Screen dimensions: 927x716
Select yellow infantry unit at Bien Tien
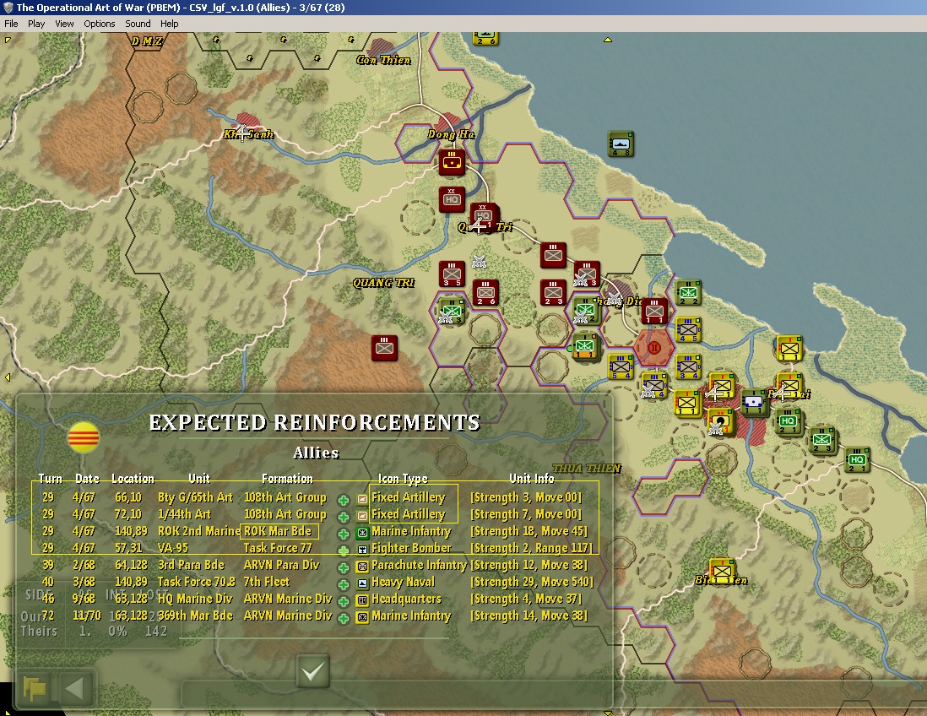tap(721, 571)
